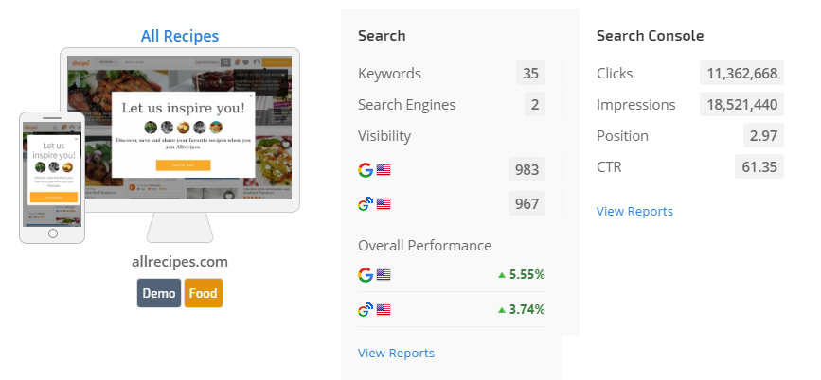Screen dimensions: 821x380
Task: Click the Google icon under Overall Performance
Action: pyautogui.click(x=365, y=275)
